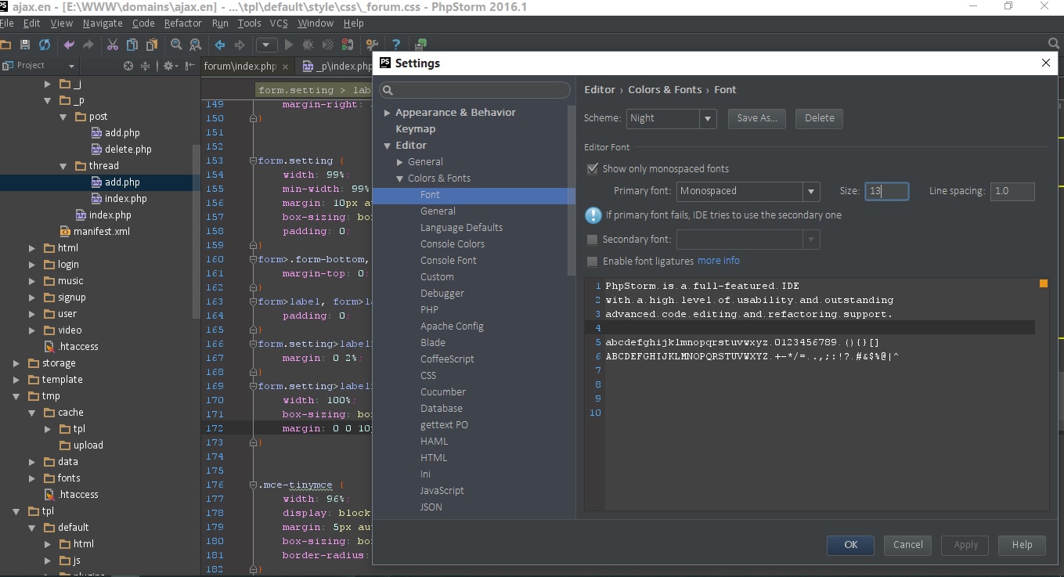Click the Back navigation arrow icon
This screenshot has width=1064, height=577.
pos(220,45)
